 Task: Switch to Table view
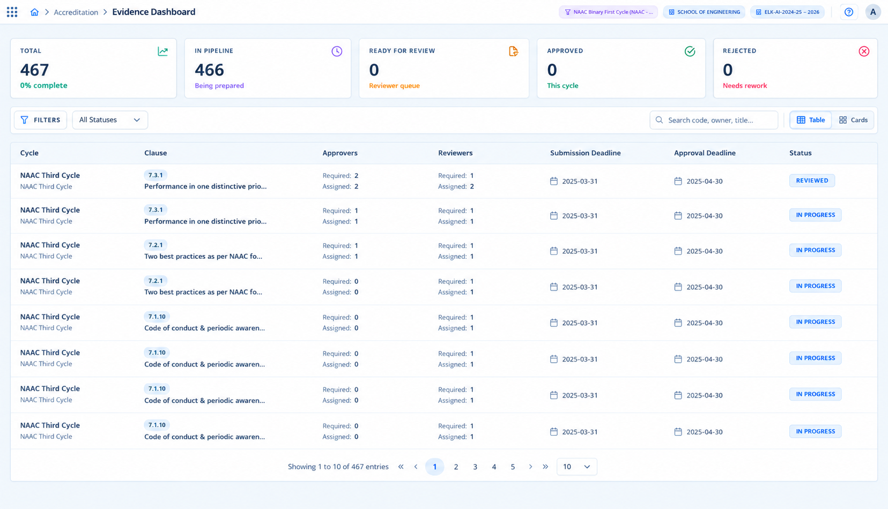810,120
